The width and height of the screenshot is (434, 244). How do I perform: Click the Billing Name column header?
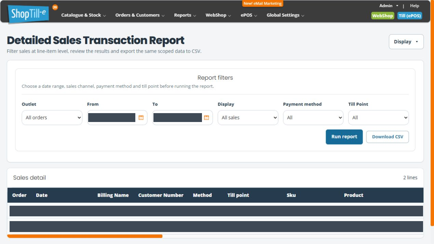point(113,195)
